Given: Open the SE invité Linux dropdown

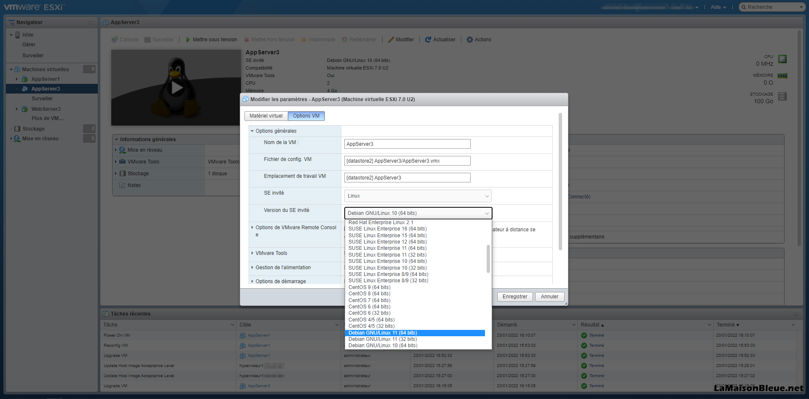Looking at the screenshot, I should pyautogui.click(x=418, y=196).
